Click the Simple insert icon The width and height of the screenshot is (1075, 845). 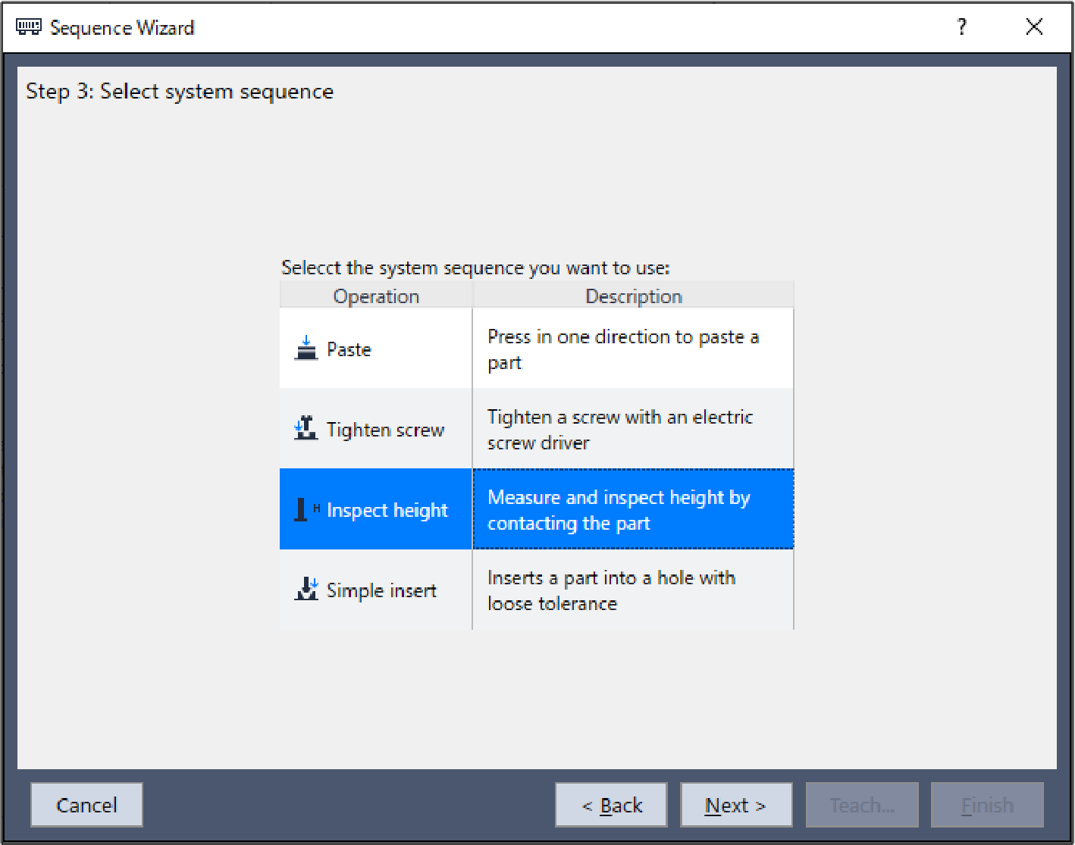tap(306, 590)
